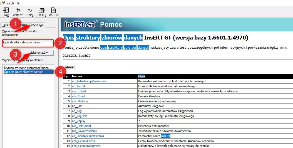The width and height of the screenshot is (293, 148).
Task: Open the ap_Zapisy table link
Action: (79, 121)
